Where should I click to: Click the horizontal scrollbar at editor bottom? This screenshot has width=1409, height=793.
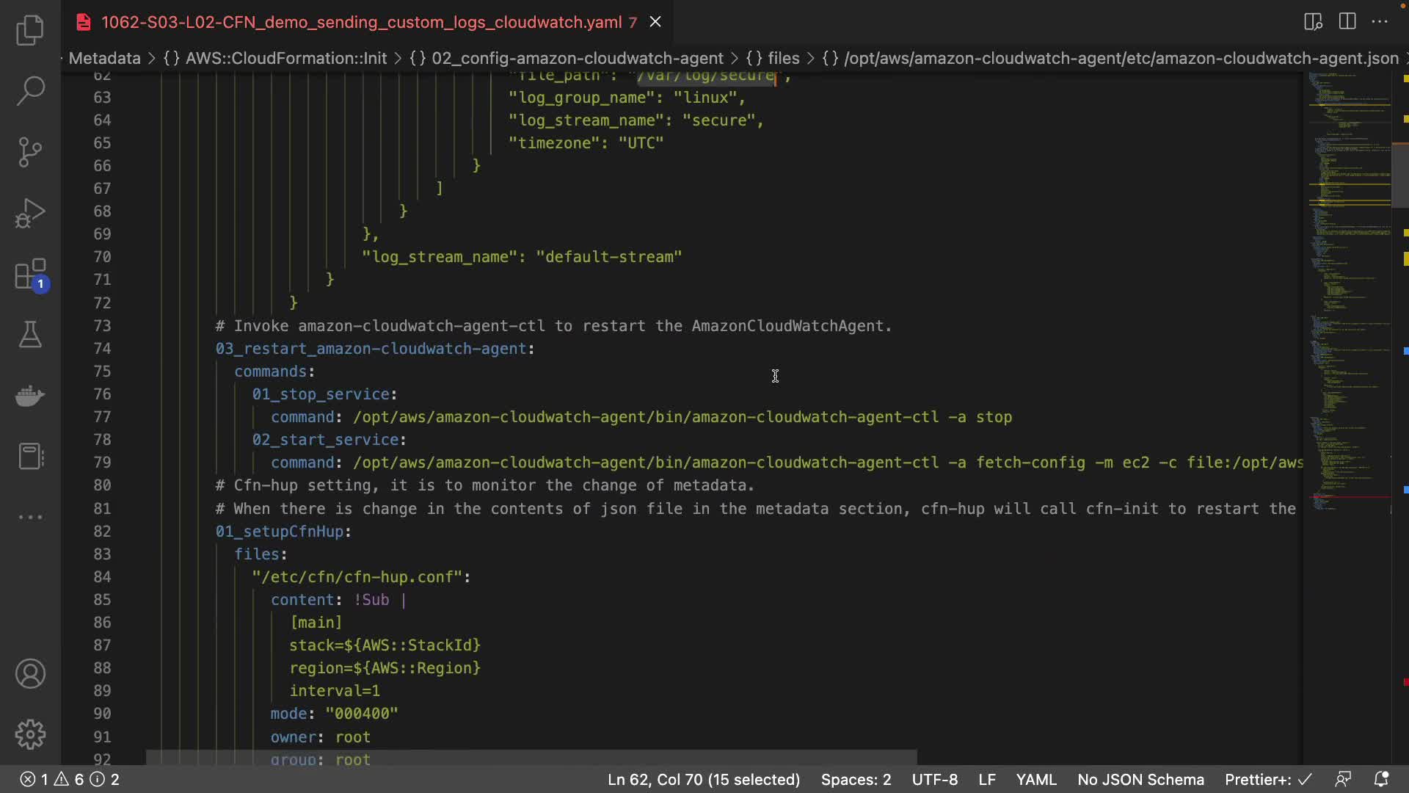[531, 757]
